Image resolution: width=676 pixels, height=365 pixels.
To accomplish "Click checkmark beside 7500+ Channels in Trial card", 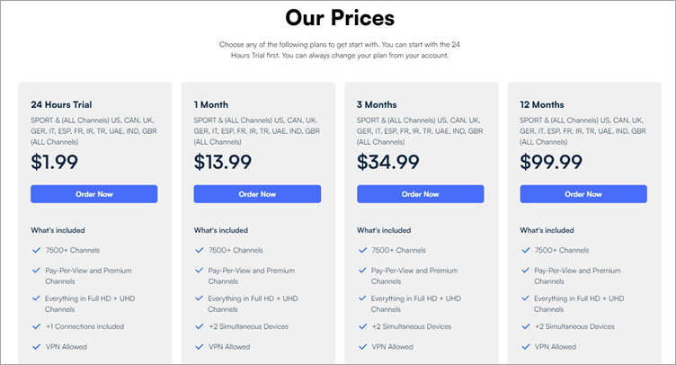I will (36, 250).
